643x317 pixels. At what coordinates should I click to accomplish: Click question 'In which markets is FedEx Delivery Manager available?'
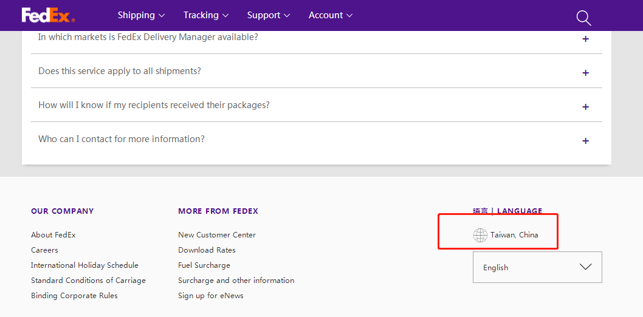[x=148, y=37]
